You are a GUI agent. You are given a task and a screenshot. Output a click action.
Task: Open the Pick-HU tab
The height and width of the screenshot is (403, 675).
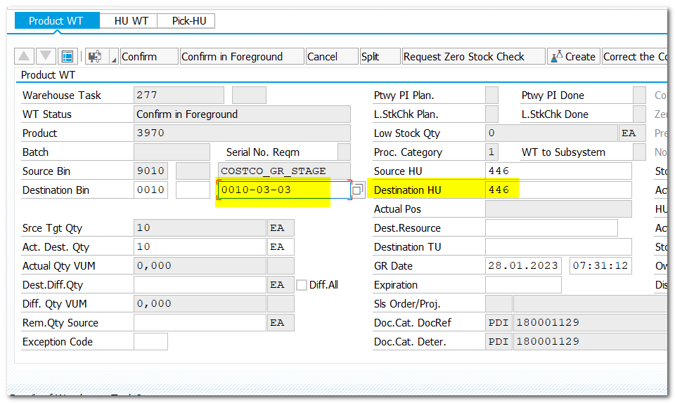tap(189, 21)
